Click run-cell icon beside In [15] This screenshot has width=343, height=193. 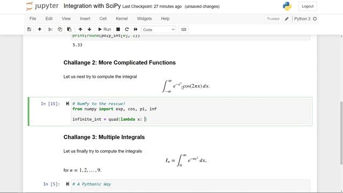coord(68,103)
